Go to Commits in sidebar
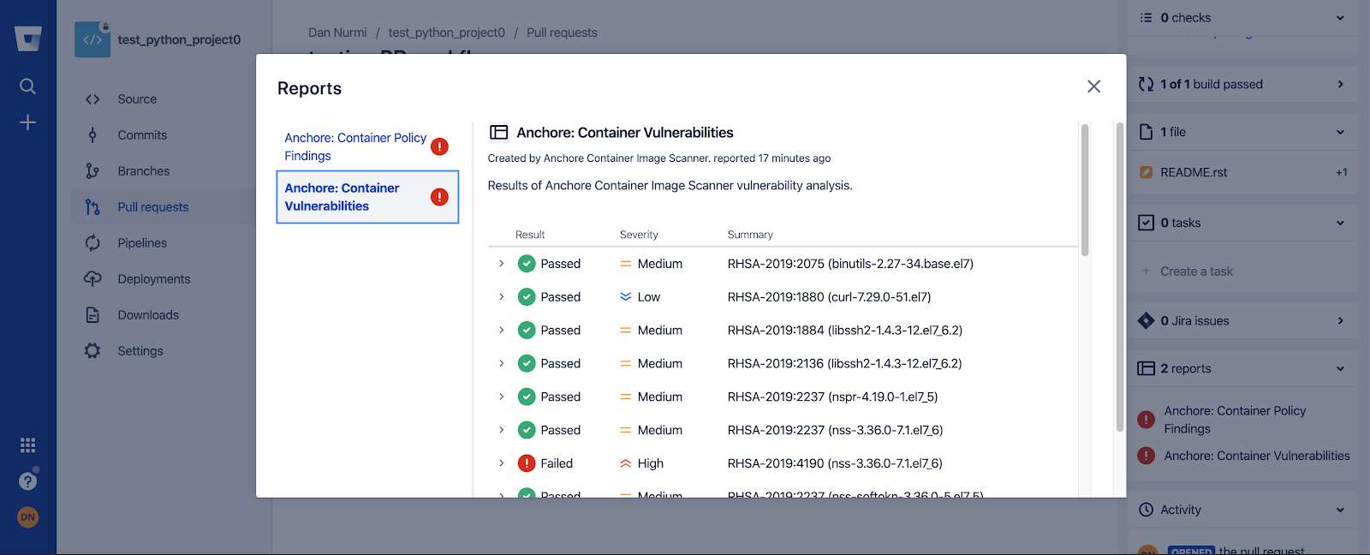 142,135
